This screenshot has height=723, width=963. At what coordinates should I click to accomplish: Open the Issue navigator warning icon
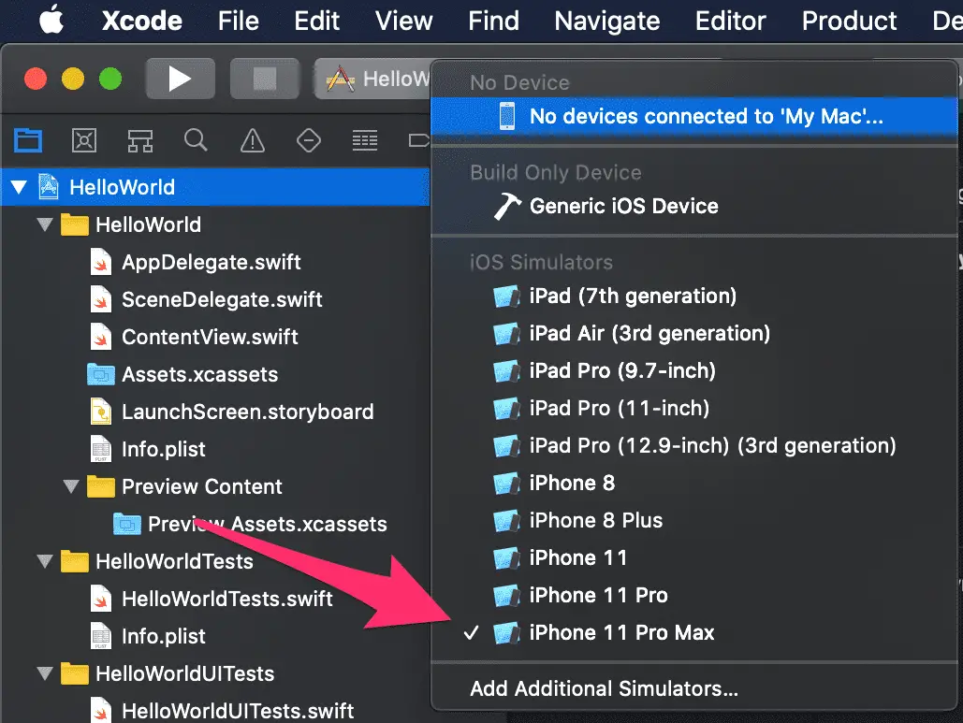point(253,140)
